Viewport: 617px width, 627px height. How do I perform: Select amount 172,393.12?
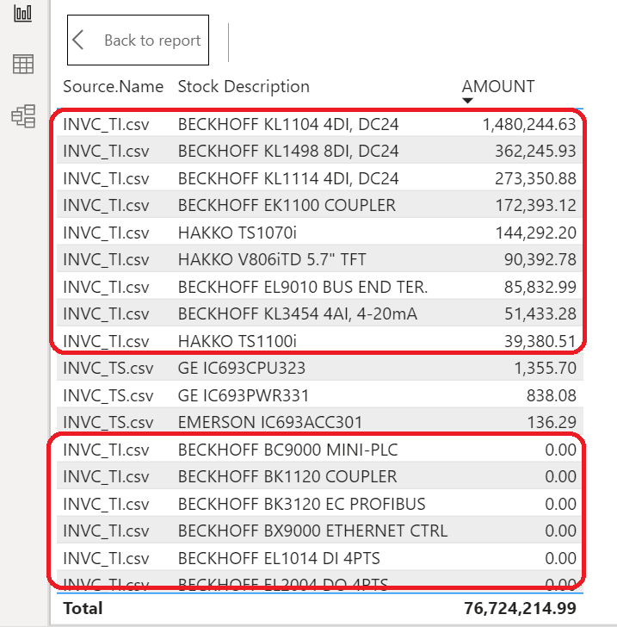click(x=535, y=205)
